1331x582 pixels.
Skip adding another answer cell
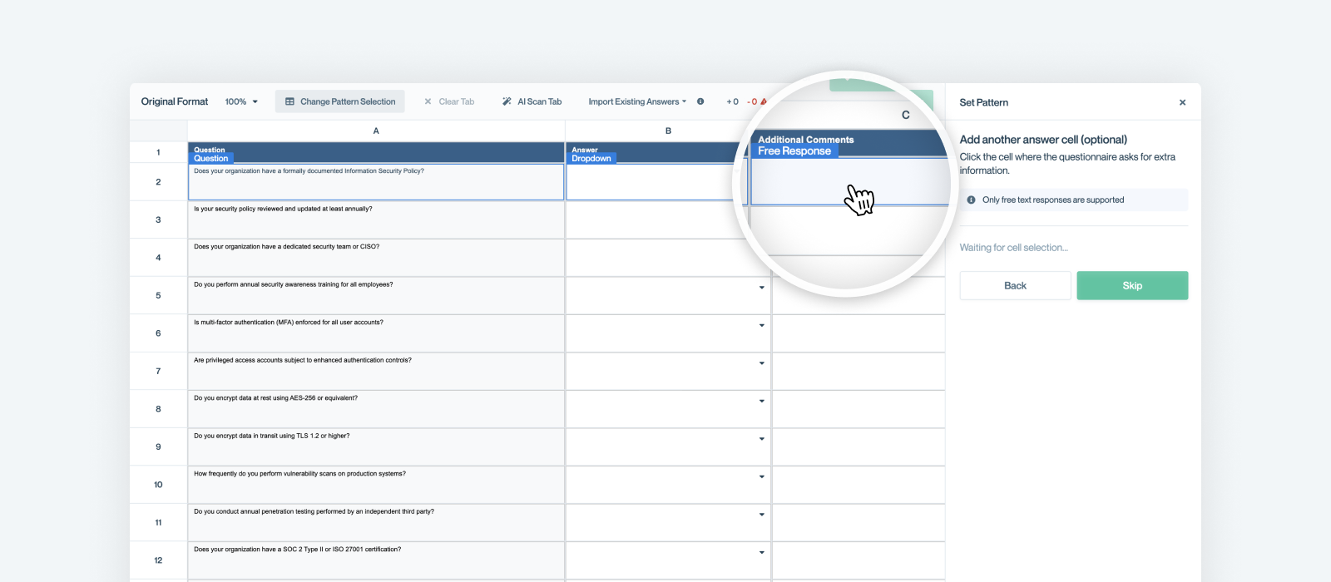click(x=1132, y=285)
